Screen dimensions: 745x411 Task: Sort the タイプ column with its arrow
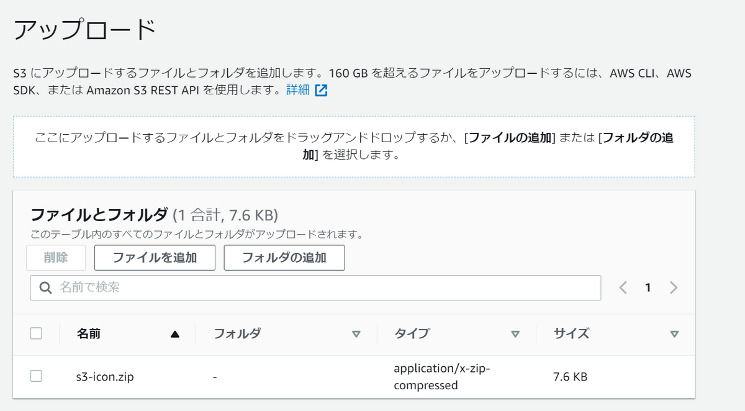[515, 334]
